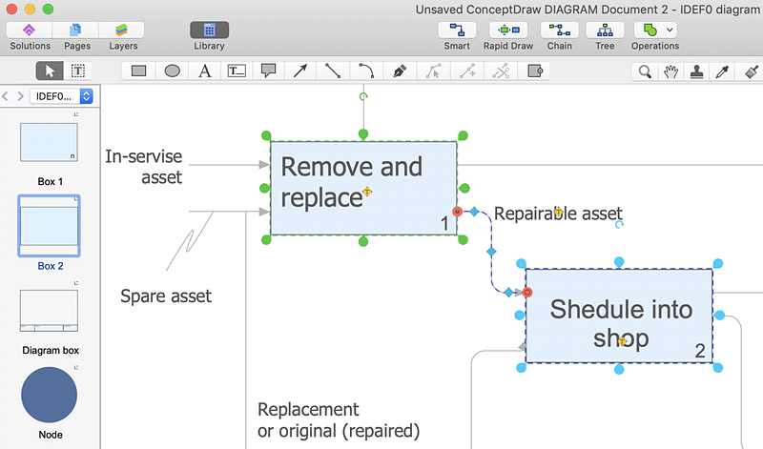Pick the Text tool
Screen dimensions: 763x449
pyautogui.click(x=205, y=71)
